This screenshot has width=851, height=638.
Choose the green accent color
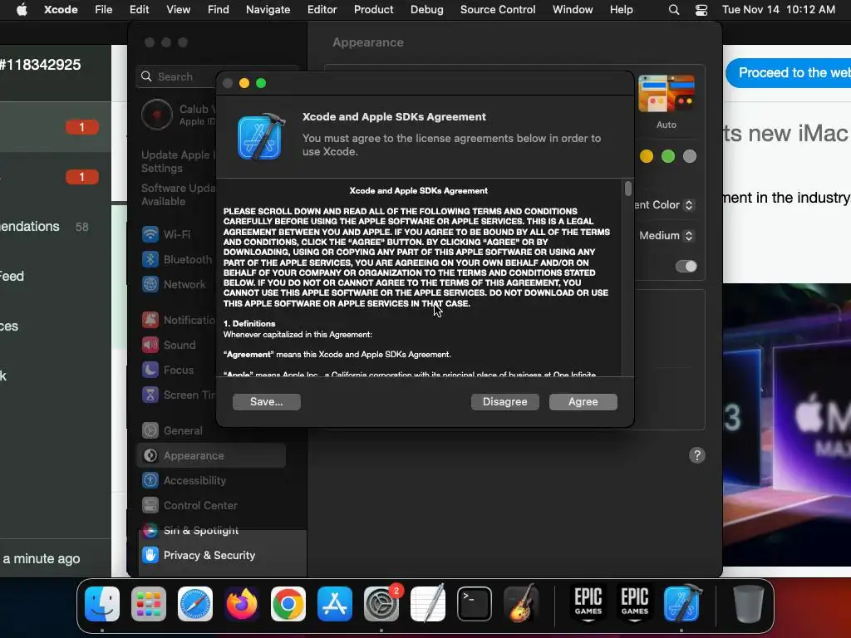pyautogui.click(x=668, y=157)
